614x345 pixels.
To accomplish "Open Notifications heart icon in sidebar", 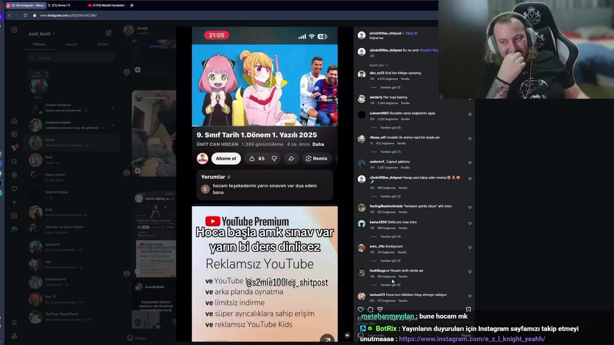I will click(x=14, y=188).
